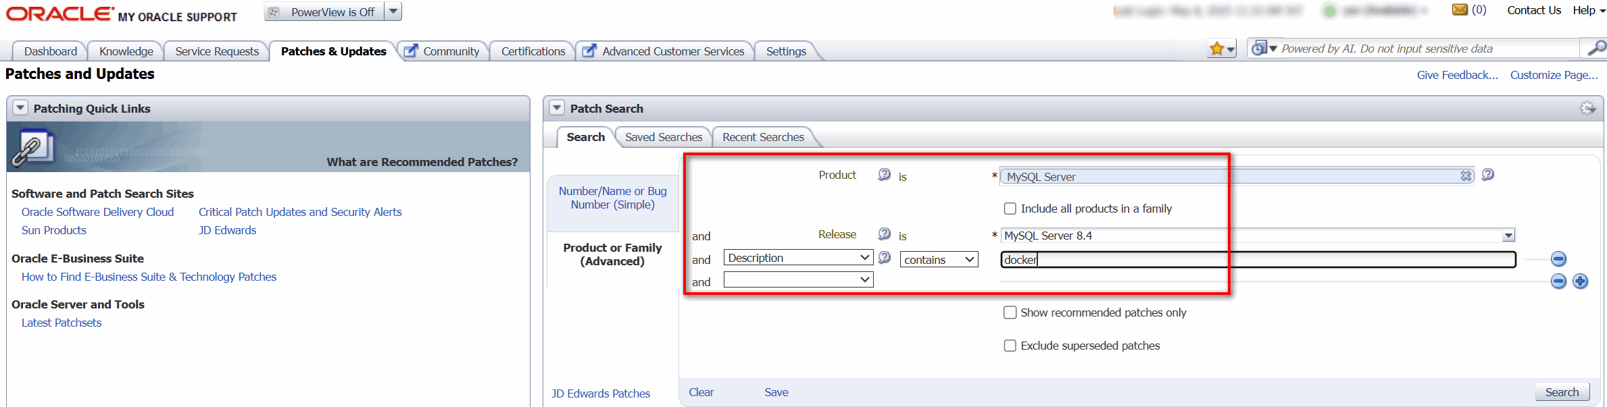Open help icon next to Product label
This screenshot has height=407, width=1607.
[x=884, y=175]
